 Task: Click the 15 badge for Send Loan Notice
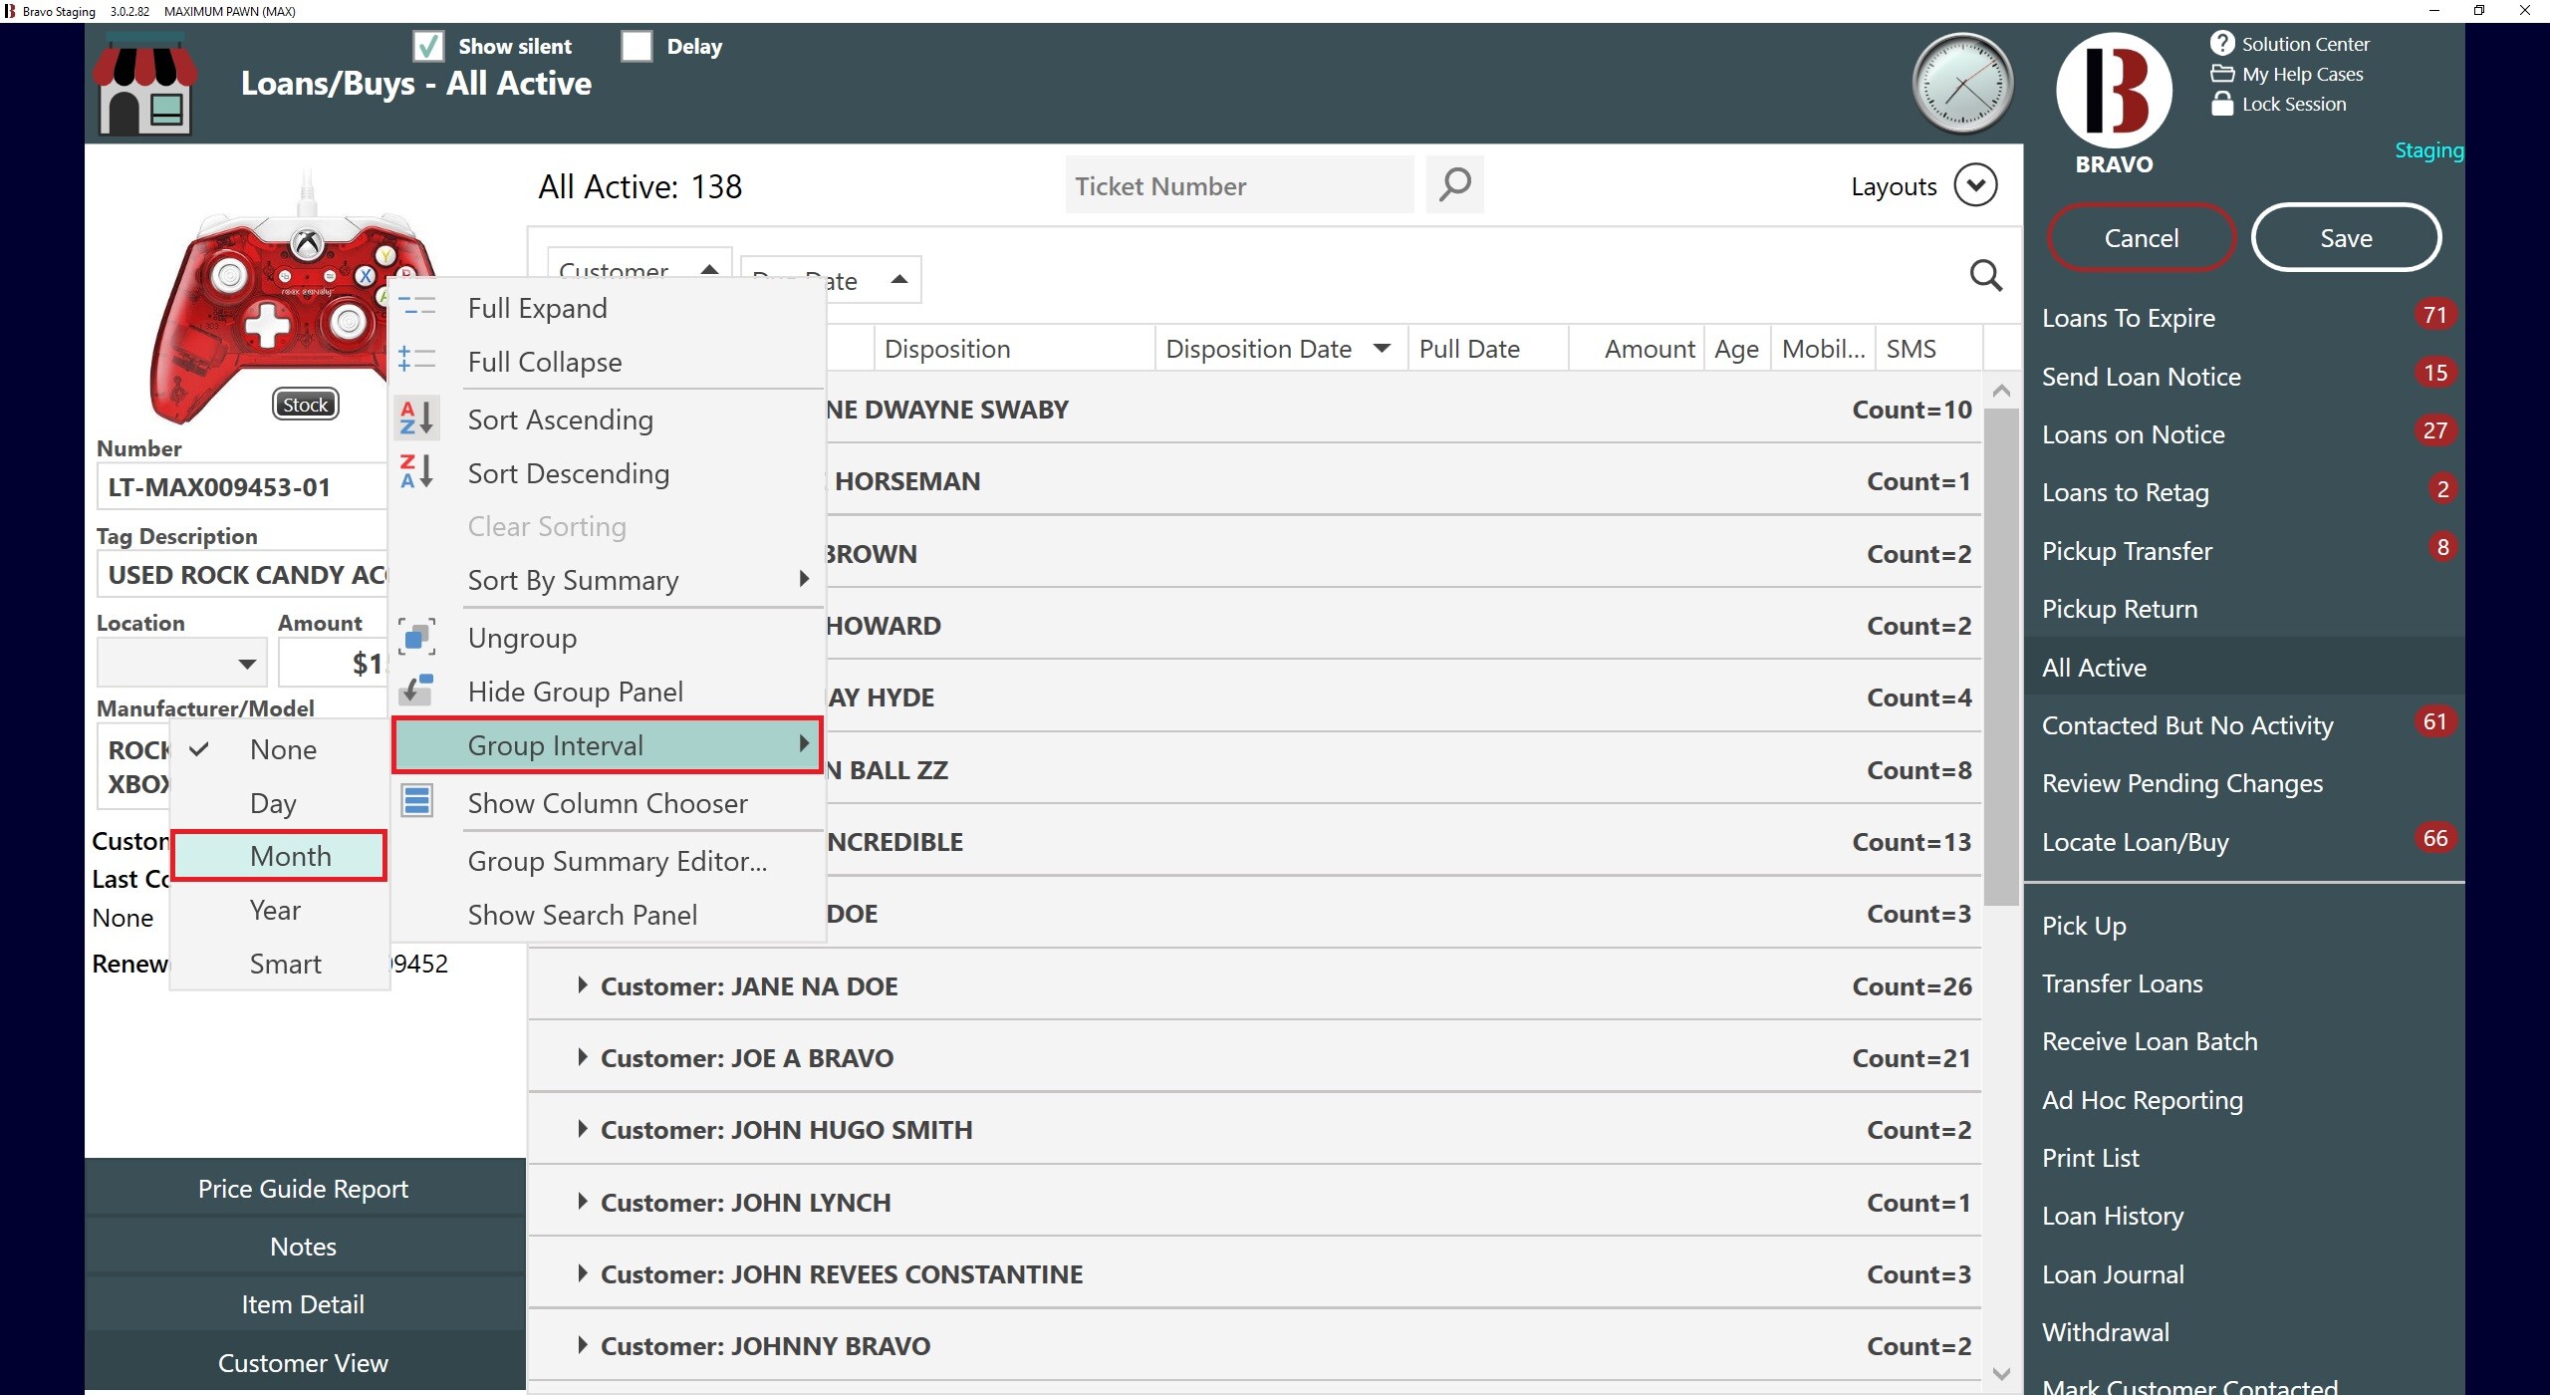(x=2435, y=373)
